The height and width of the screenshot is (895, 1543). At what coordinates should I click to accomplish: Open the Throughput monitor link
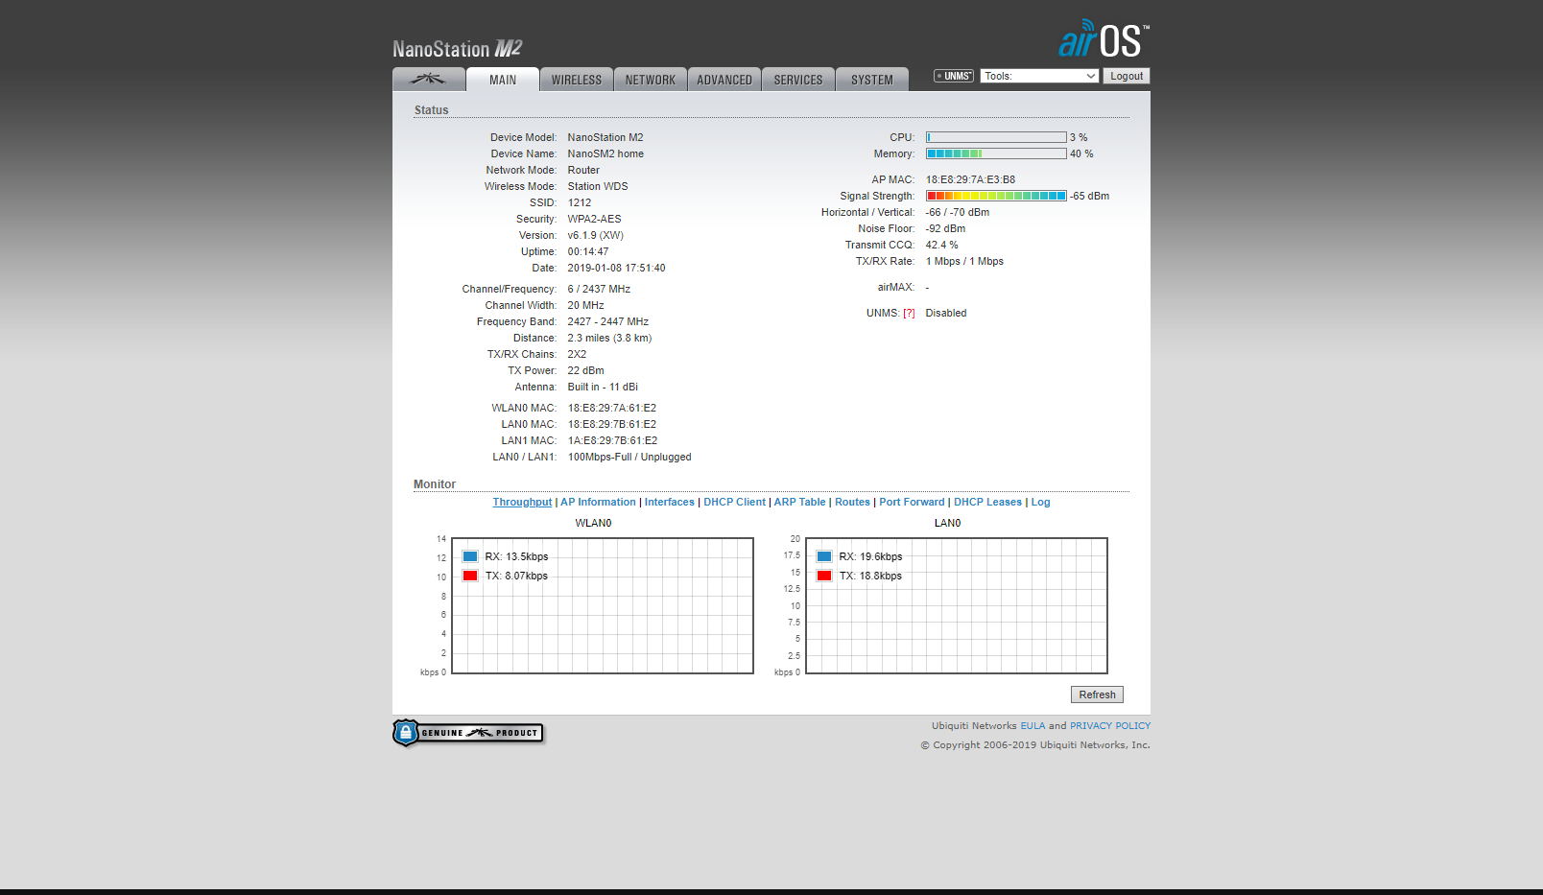point(522,502)
